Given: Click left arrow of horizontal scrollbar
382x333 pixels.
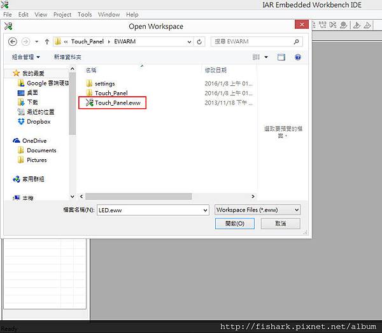Looking at the screenshot, I should pyautogui.click(x=81, y=196).
